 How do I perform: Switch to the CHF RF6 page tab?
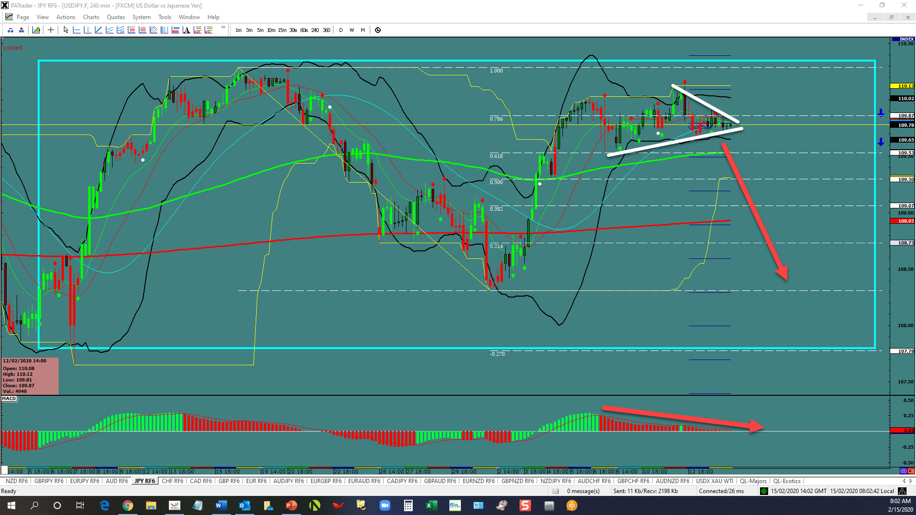pyautogui.click(x=172, y=481)
